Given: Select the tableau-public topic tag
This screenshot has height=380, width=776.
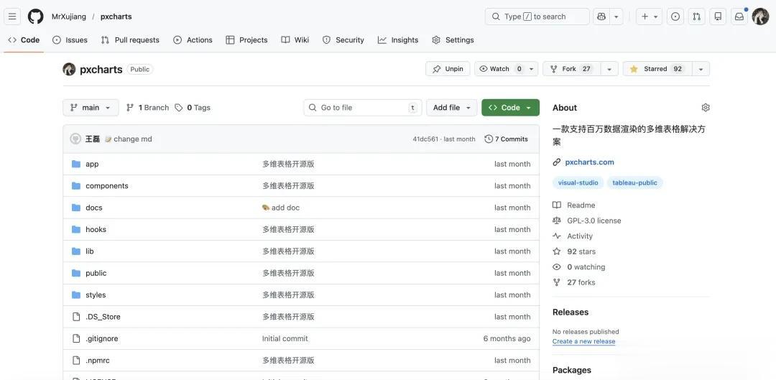Looking at the screenshot, I should (x=635, y=182).
